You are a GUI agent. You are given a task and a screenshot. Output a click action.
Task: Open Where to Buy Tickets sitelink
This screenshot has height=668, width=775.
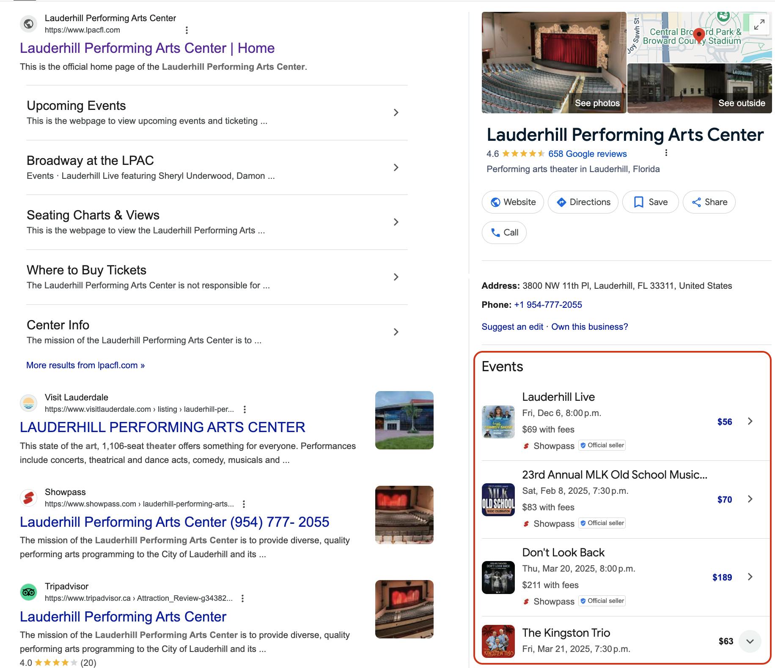86,270
